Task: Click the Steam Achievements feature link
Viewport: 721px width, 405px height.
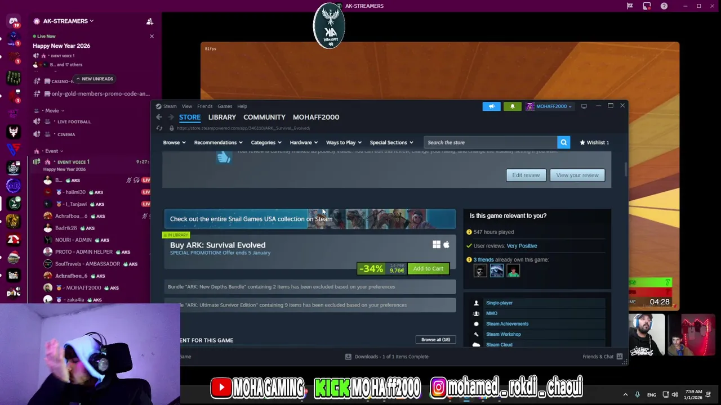Action: pos(507,324)
